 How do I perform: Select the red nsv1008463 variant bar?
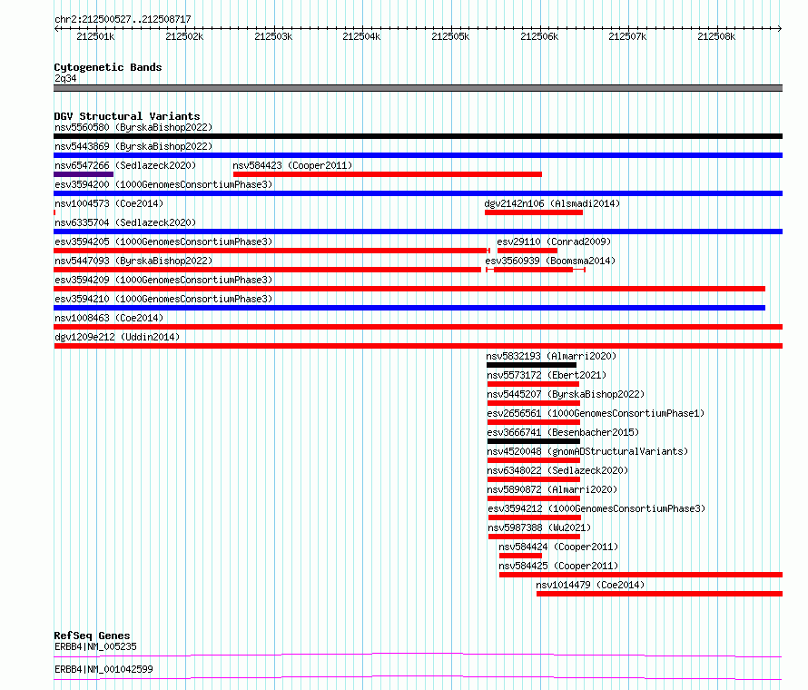[x=418, y=327]
